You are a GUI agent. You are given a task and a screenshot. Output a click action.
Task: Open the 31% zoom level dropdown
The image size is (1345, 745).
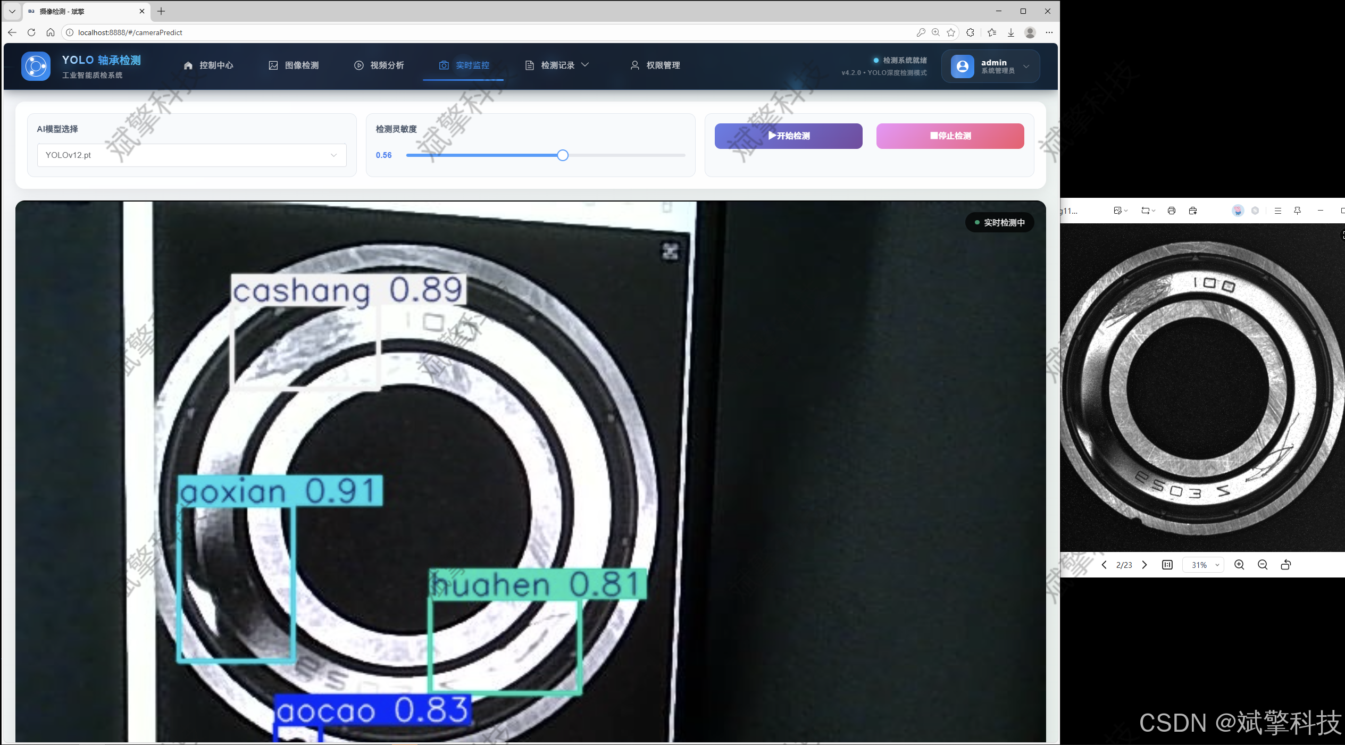pos(1204,565)
